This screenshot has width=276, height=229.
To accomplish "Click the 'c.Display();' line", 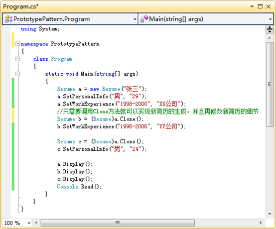I will coord(75,179).
